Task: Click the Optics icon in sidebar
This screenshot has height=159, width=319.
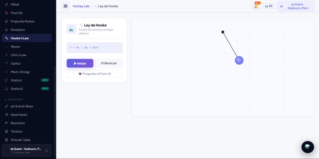Action: pos(6,63)
